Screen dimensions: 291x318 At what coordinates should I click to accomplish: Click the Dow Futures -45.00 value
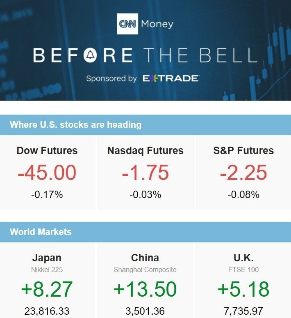coord(47,173)
